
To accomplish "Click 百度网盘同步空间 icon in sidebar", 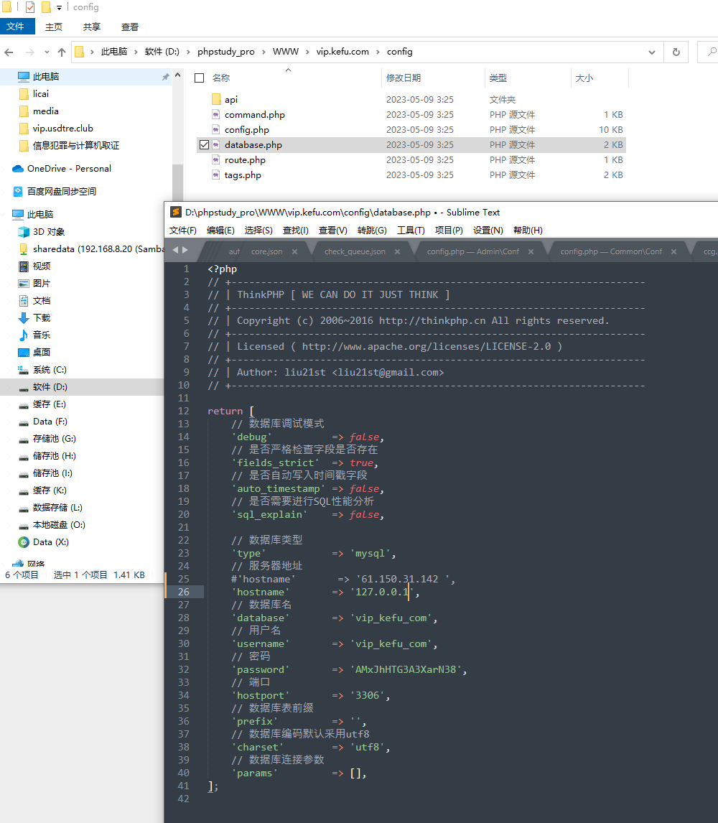I will [x=18, y=192].
